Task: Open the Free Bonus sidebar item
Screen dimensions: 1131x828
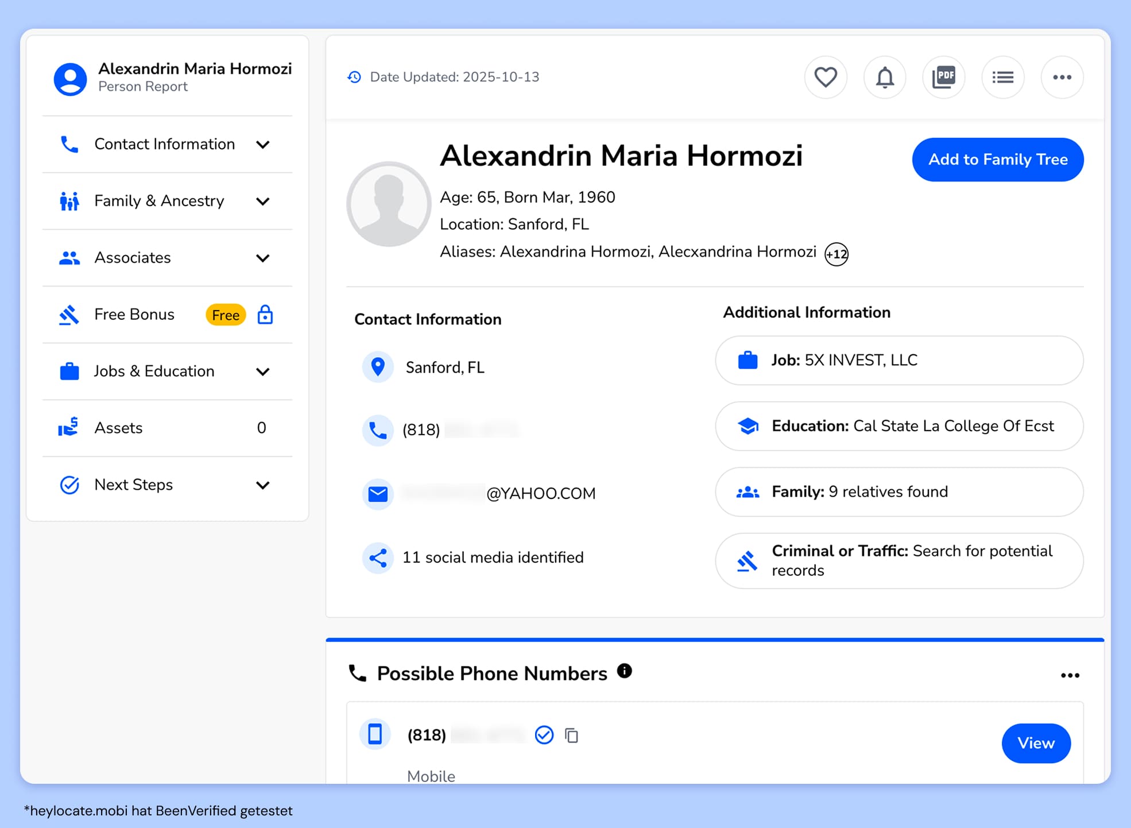Action: click(x=167, y=315)
